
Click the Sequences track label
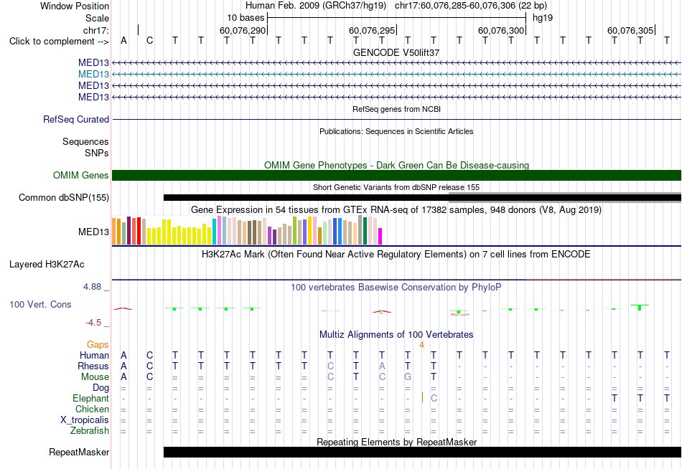click(x=85, y=142)
